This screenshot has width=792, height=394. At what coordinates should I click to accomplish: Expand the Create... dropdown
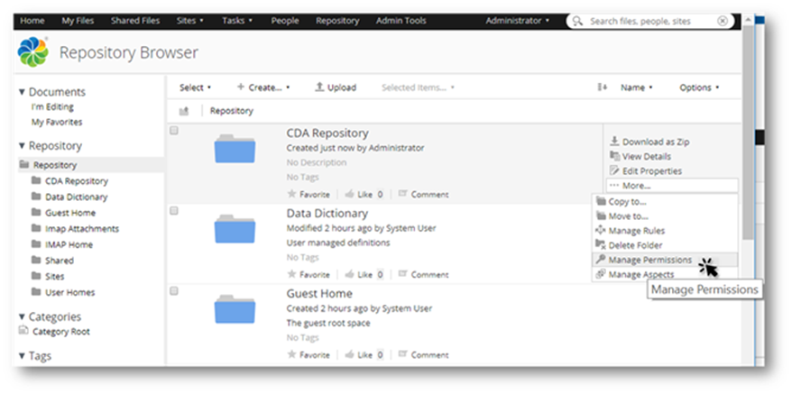(263, 87)
